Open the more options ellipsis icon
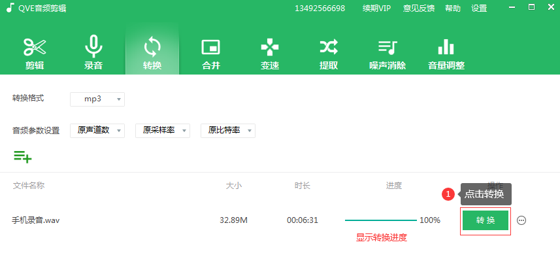Screen dimensions: 560x255 coord(521,220)
